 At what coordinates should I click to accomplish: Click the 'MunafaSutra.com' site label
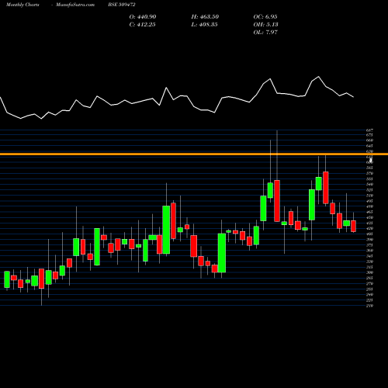tap(75, 5)
